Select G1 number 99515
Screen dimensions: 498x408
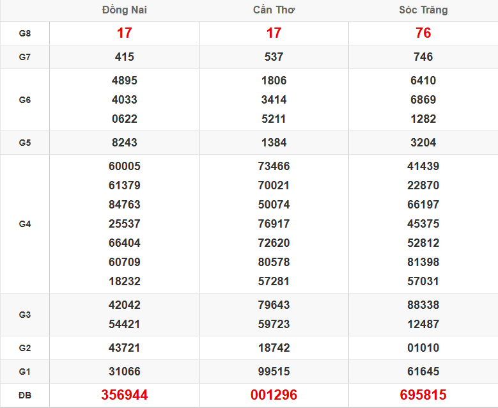click(x=274, y=372)
